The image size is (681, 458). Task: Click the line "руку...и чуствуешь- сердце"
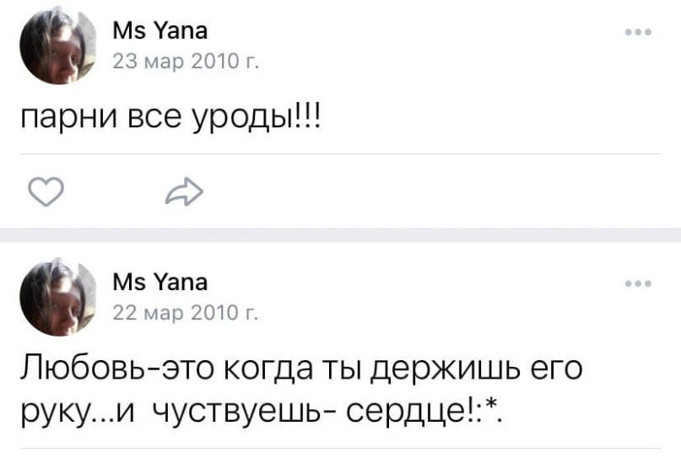point(262,413)
